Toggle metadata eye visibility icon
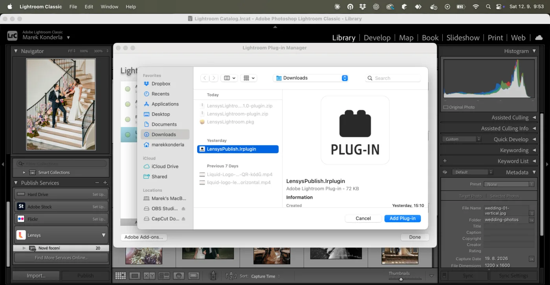 pyautogui.click(x=445, y=172)
